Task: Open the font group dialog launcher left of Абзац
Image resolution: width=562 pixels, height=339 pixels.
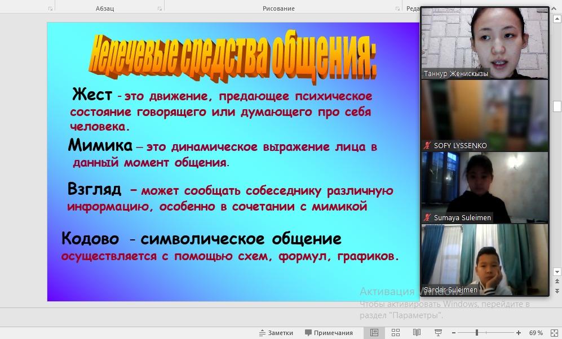Action: tap(50, 8)
